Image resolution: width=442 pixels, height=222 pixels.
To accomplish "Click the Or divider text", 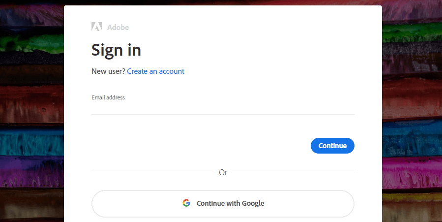I will (223, 173).
